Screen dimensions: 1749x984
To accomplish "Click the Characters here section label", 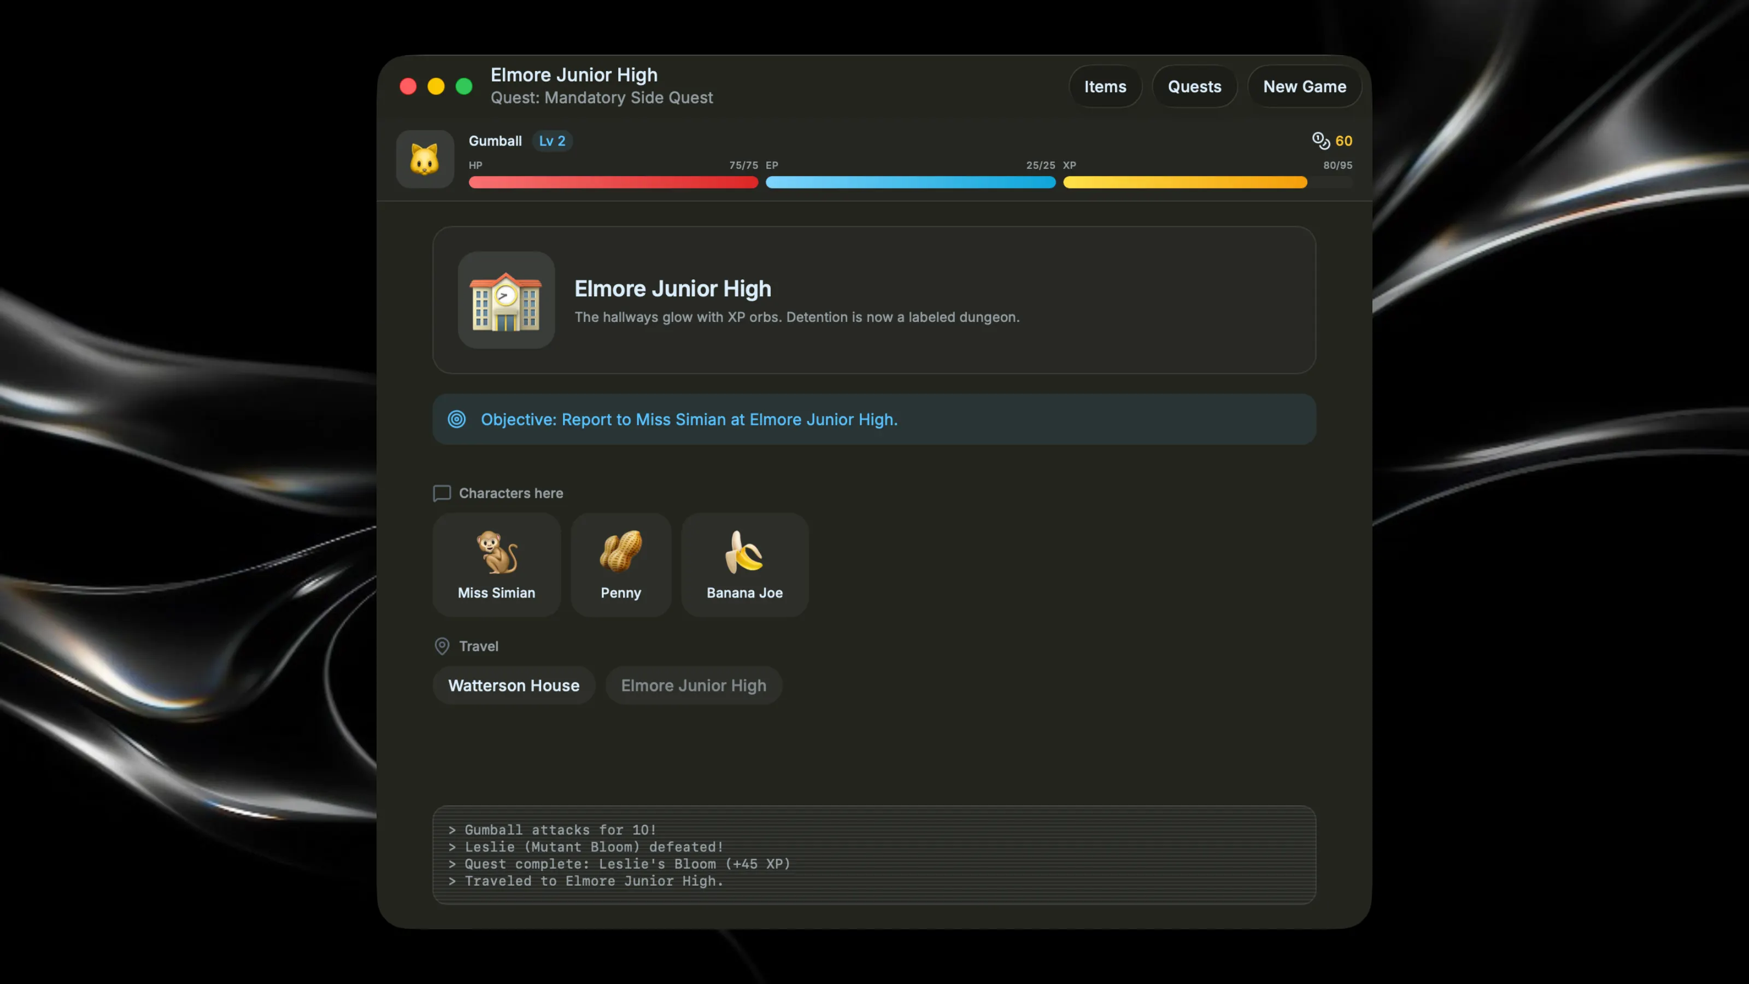I will click(510, 494).
